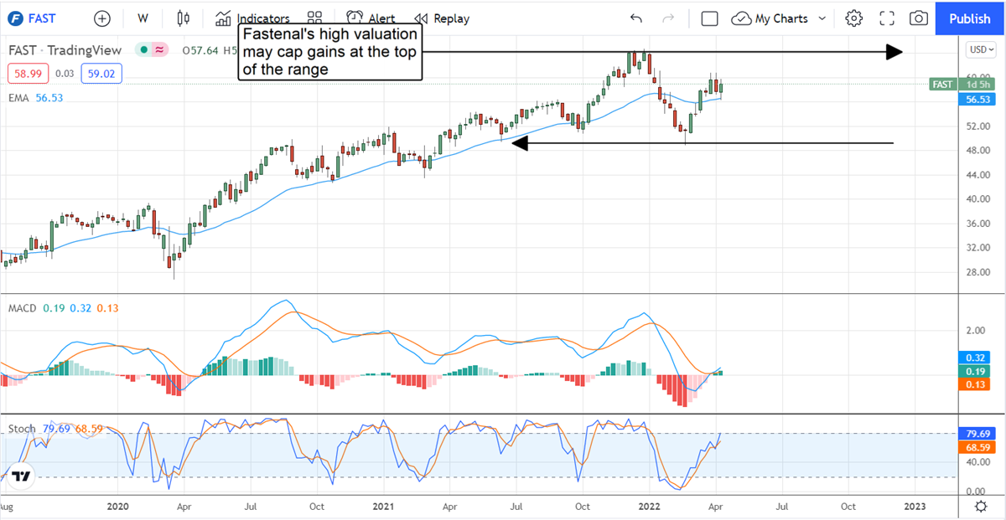
Task: Open the layout setup square icon
Action: pyautogui.click(x=709, y=18)
